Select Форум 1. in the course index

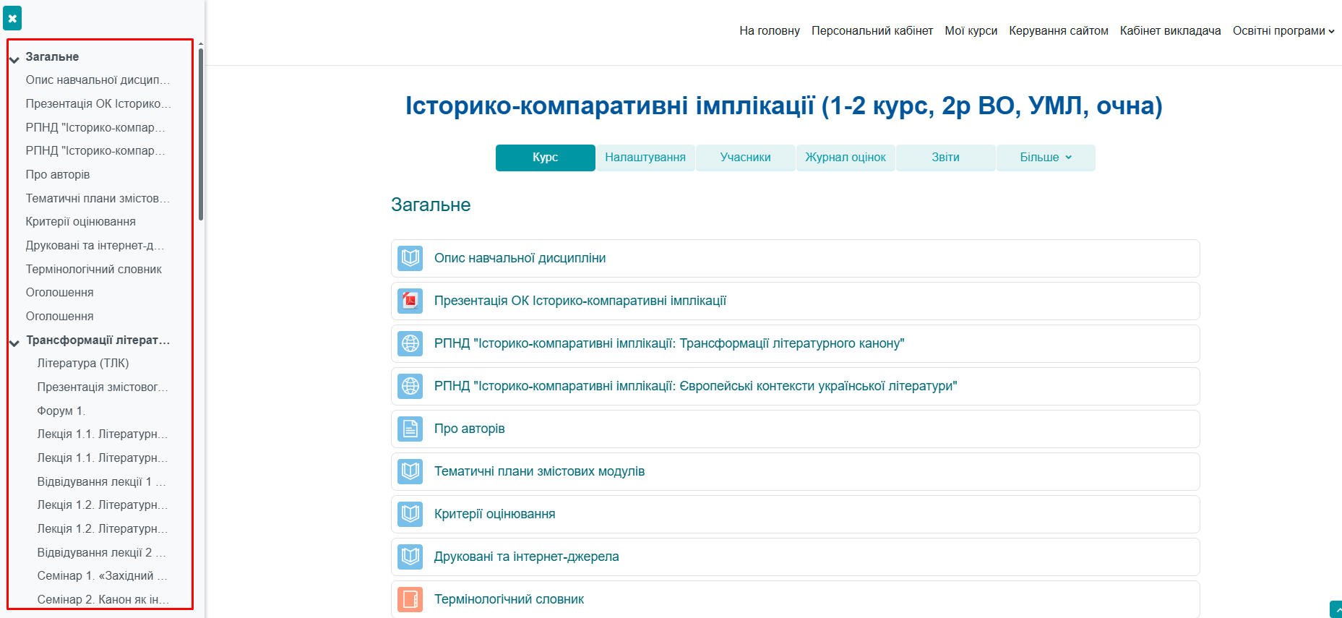click(x=61, y=411)
